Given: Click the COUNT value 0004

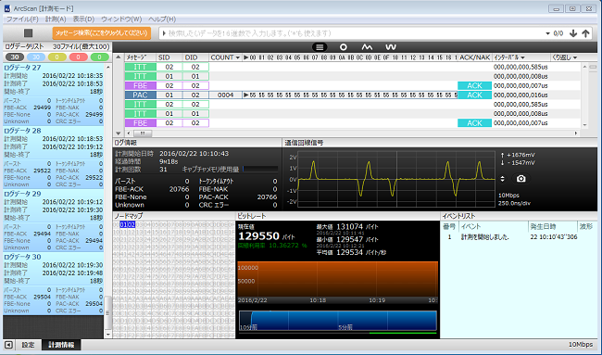Looking at the screenshot, I should click(225, 95).
